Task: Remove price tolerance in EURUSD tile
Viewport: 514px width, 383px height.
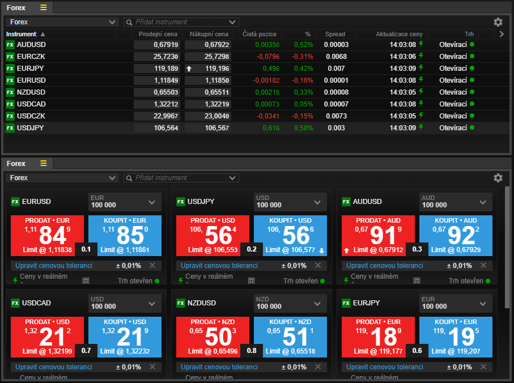Action: 152,265
